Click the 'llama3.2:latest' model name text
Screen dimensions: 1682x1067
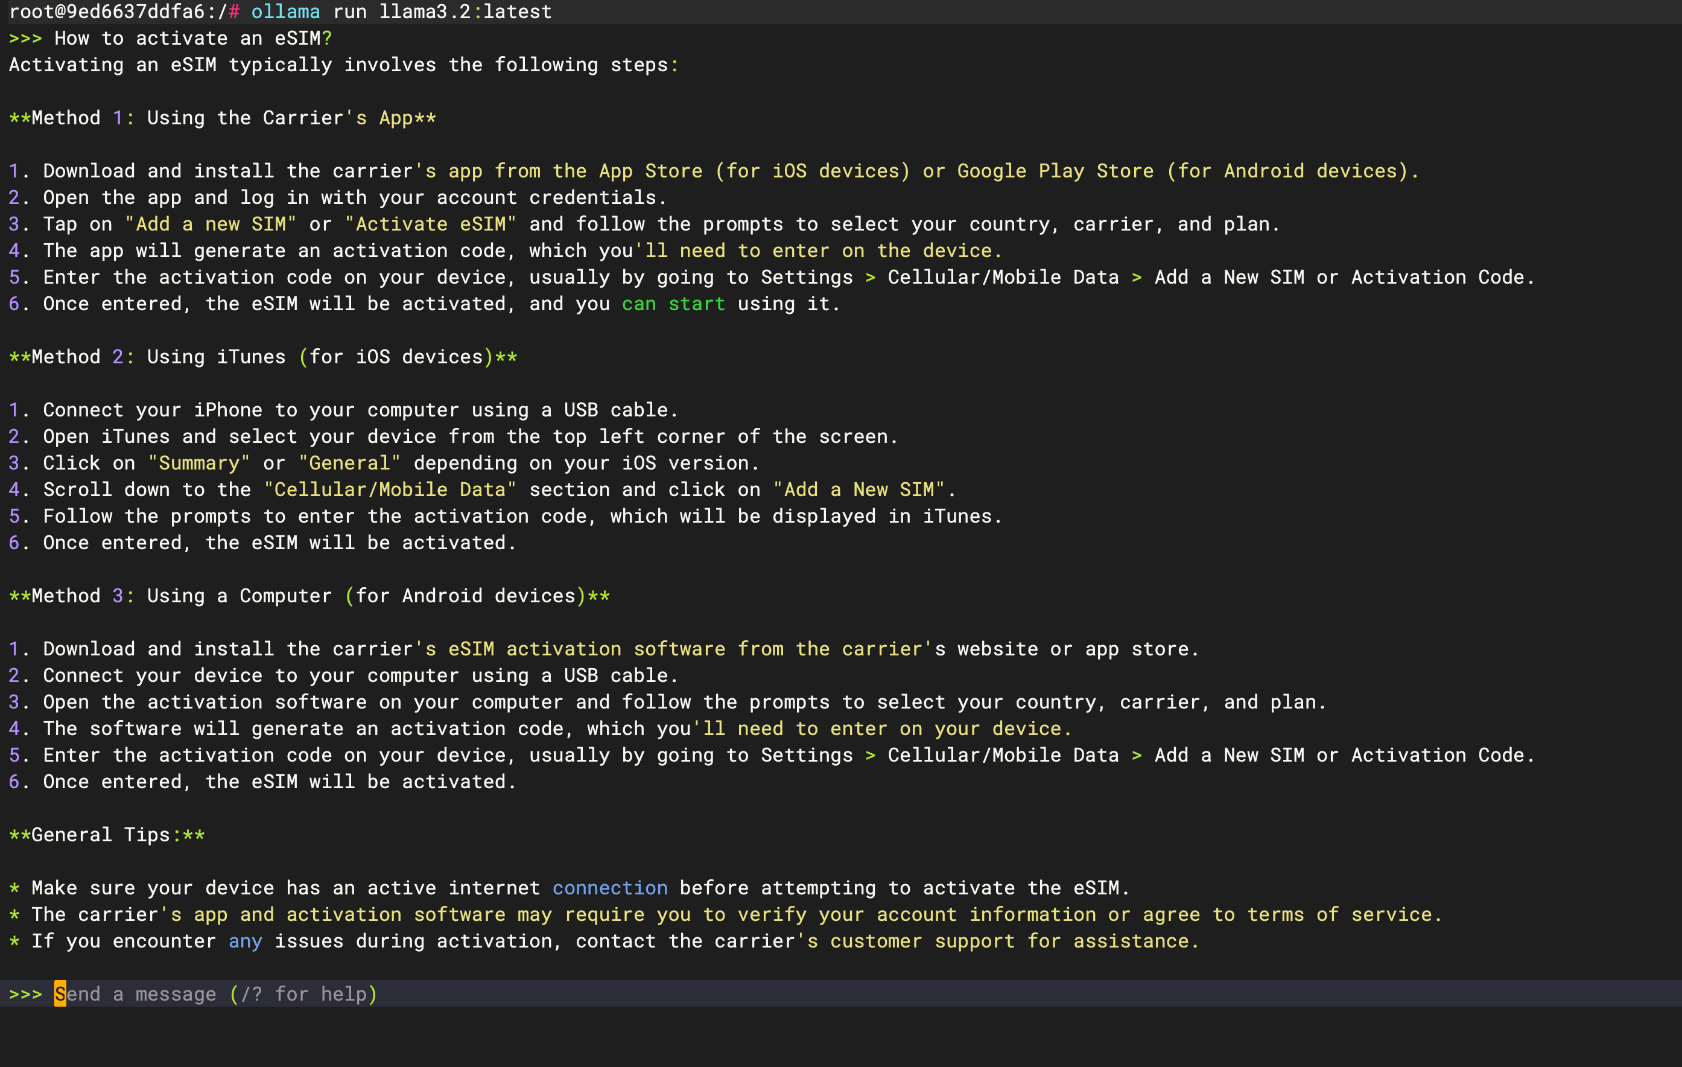coord(465,11)
